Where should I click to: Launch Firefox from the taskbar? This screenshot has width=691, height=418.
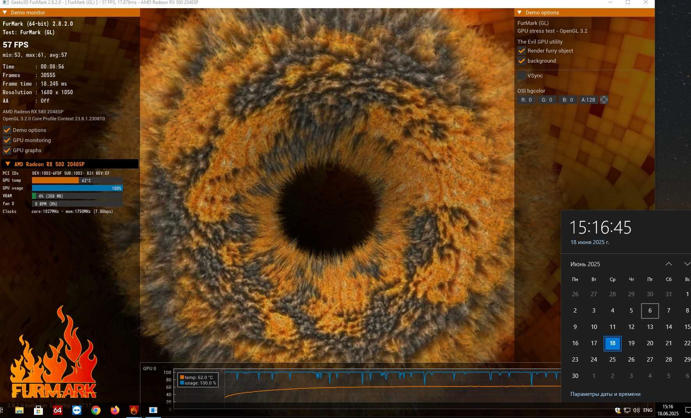click(x=115, y=410)
